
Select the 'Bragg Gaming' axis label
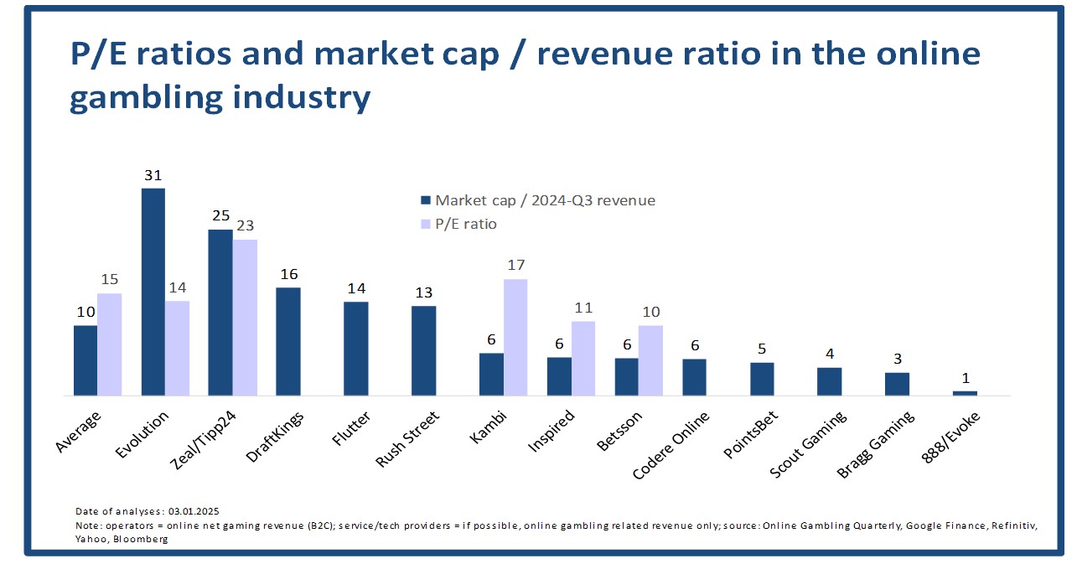[876, 445]
